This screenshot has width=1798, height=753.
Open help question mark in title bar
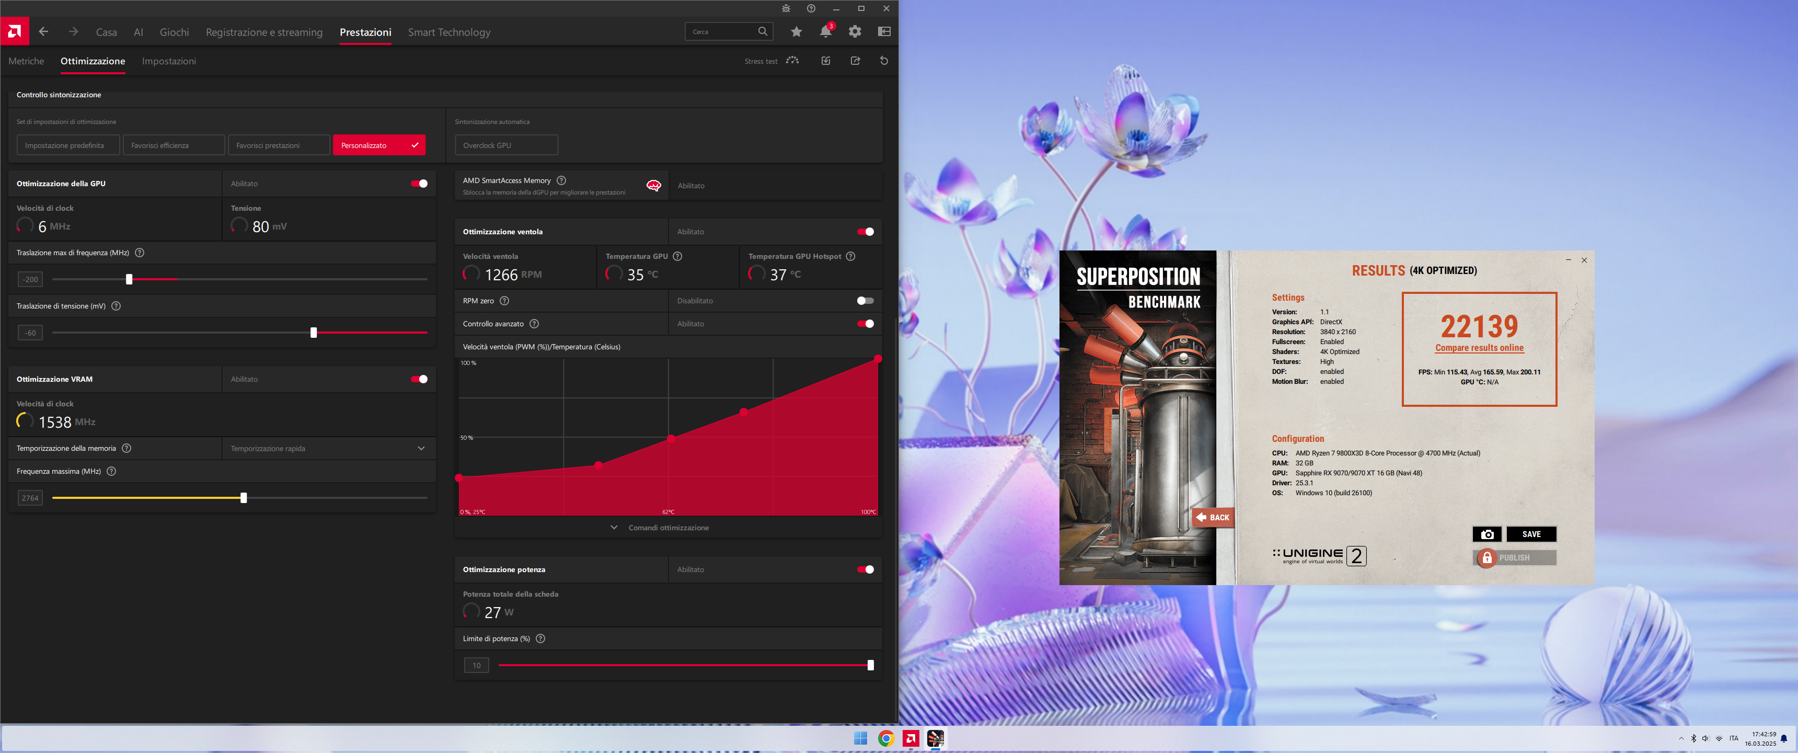[x=811, y=8]
